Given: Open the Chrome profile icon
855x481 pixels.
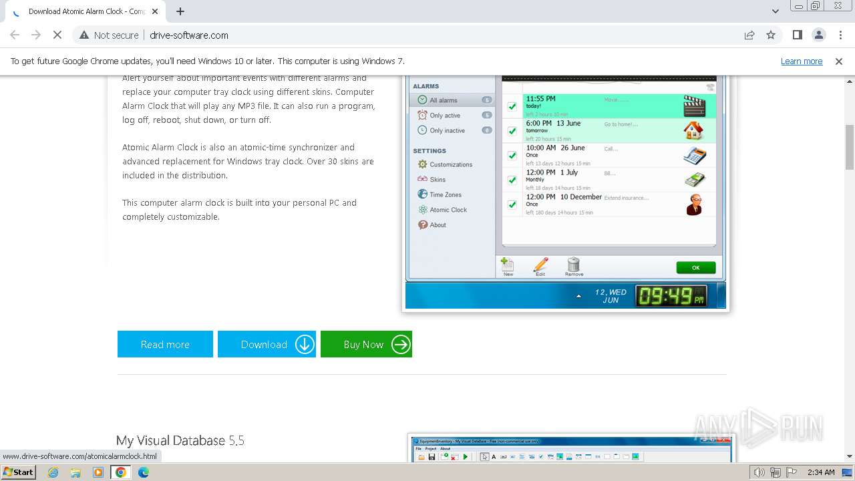Looking at the screenshot, I should (819, 35).
